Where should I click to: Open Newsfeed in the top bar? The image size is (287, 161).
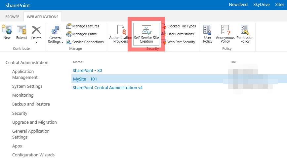click(x=238, y=5)
